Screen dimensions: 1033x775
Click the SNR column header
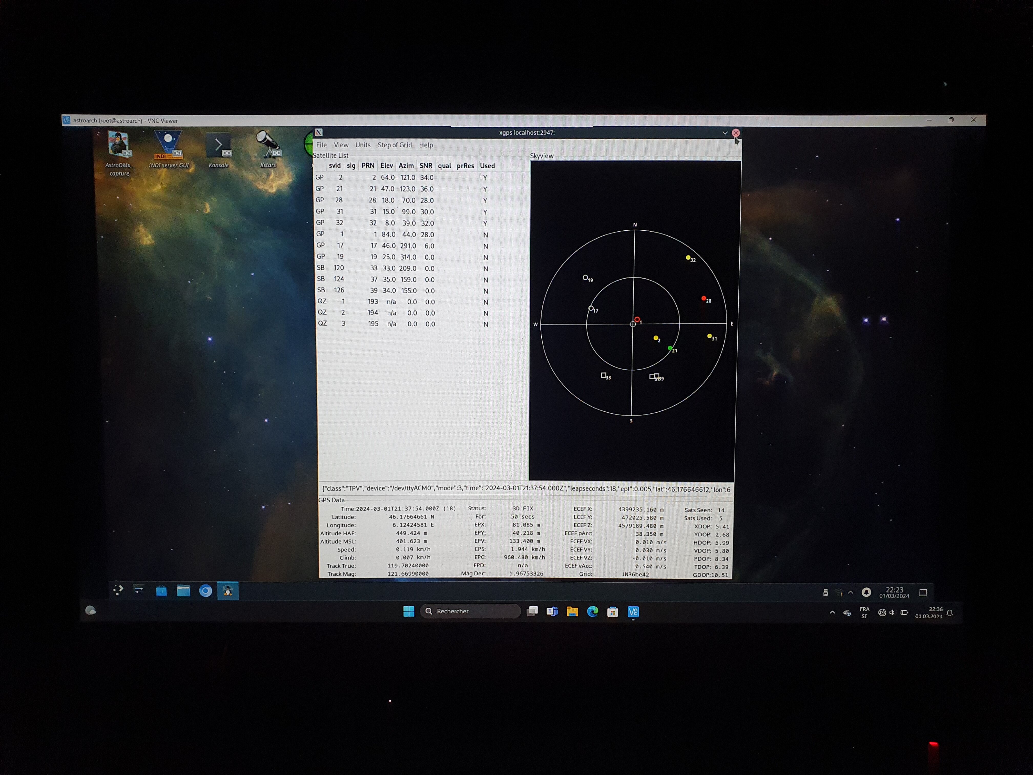point(426,166)
